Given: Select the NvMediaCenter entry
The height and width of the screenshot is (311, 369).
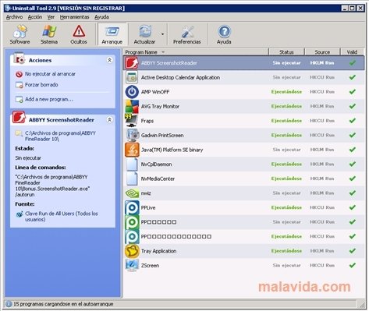Looking at the screenshot, I should (x=244, y=178).
